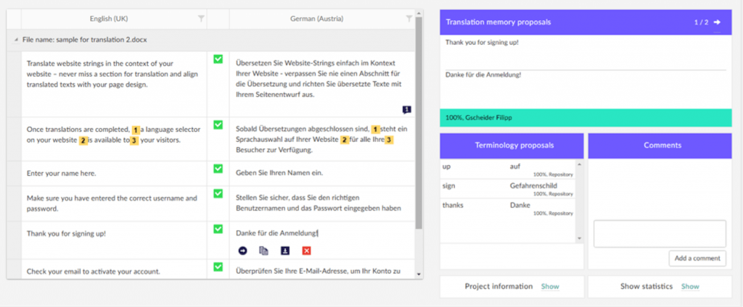Open the German (Austria) column filter
Viewport: 743px width, 307px height.
(x=409, y=19)
